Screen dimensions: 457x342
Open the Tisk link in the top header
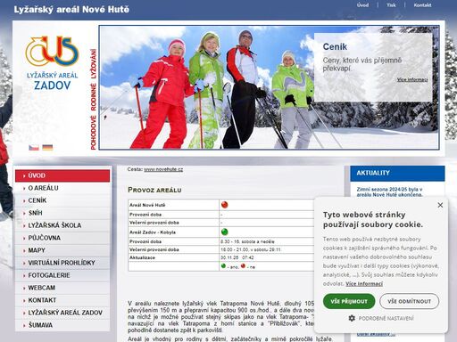tap(391, 5)
